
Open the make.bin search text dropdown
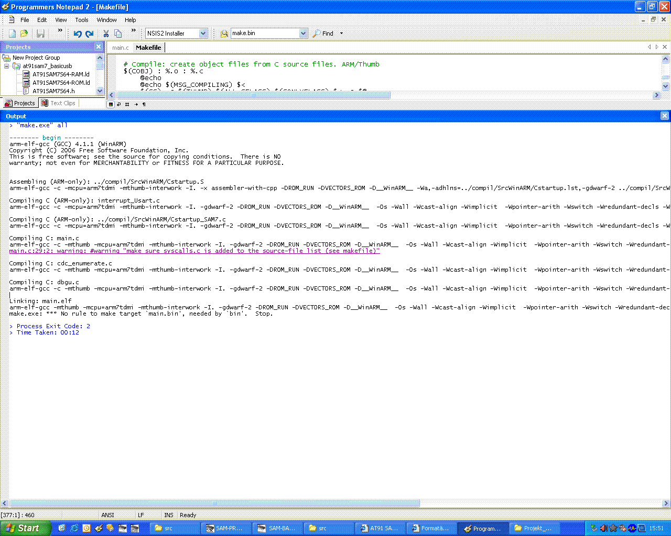click(x=303, y=33)
